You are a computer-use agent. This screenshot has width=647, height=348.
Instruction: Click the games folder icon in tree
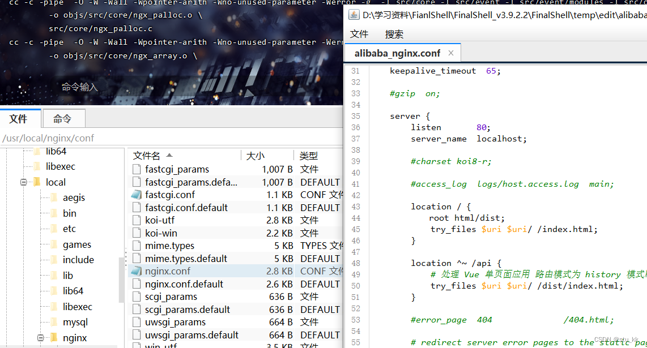coord(54,244)
